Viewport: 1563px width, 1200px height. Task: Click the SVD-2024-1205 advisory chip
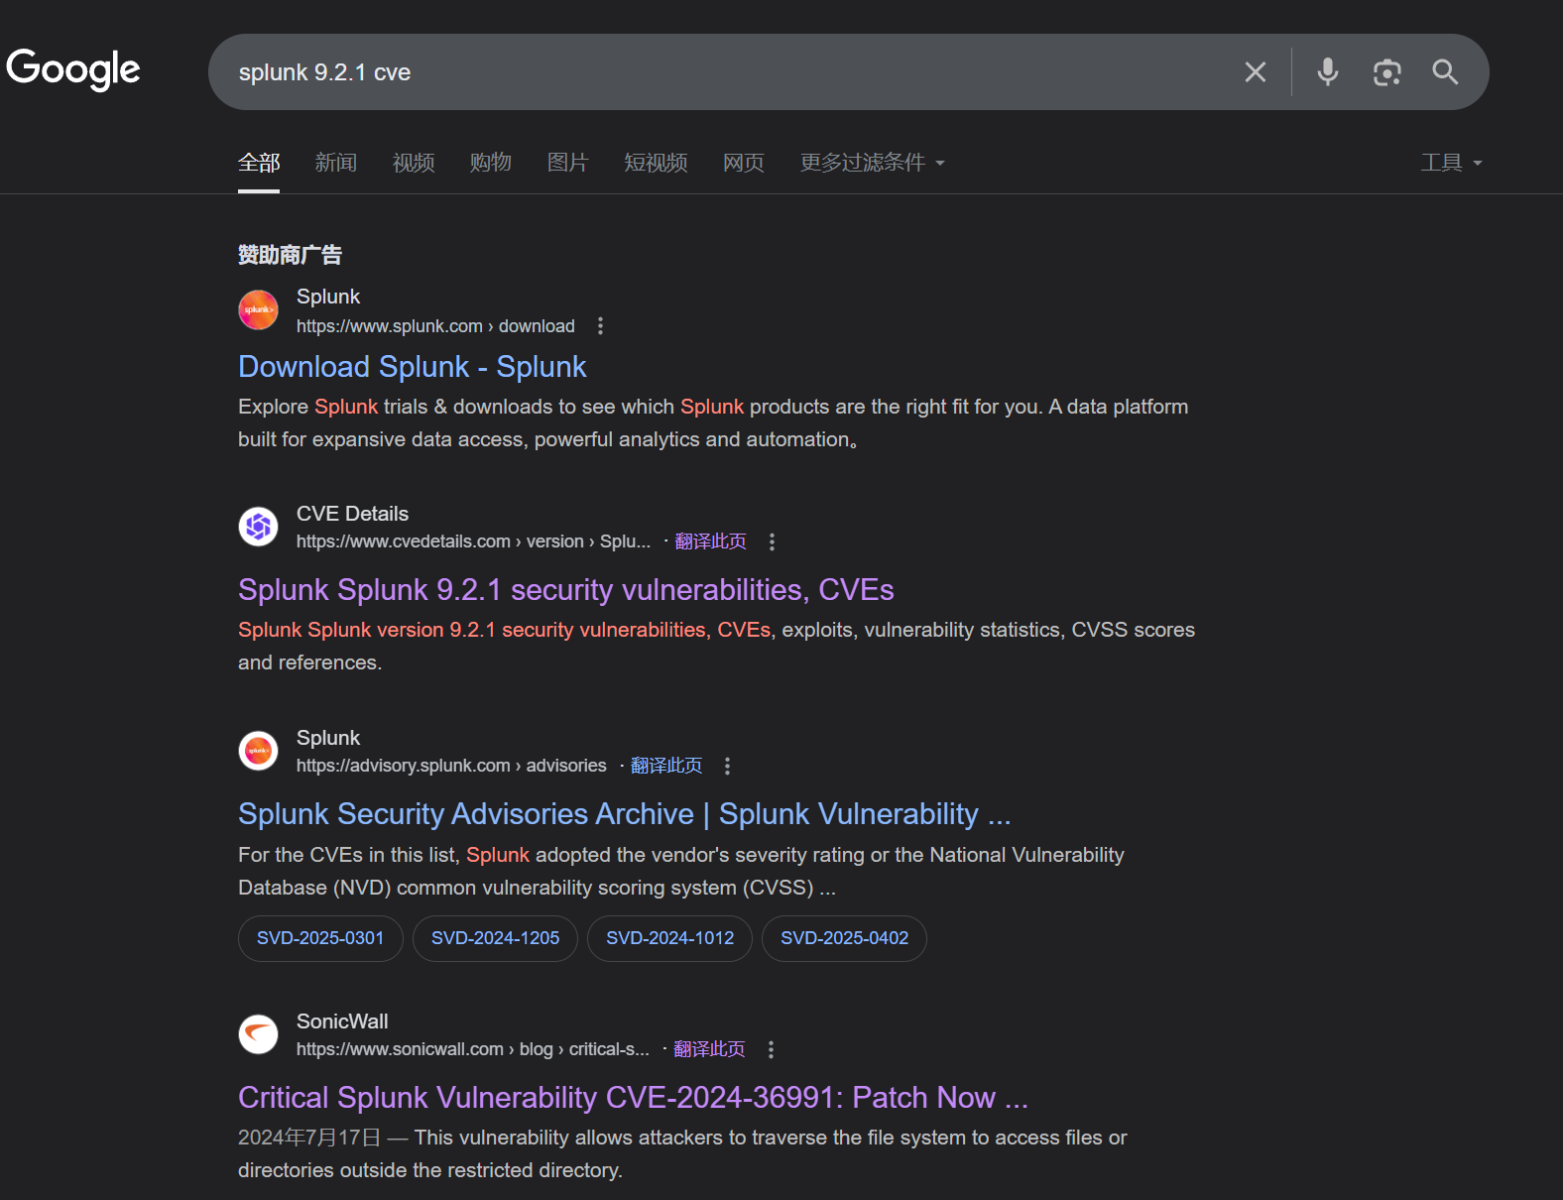[495, 938]
